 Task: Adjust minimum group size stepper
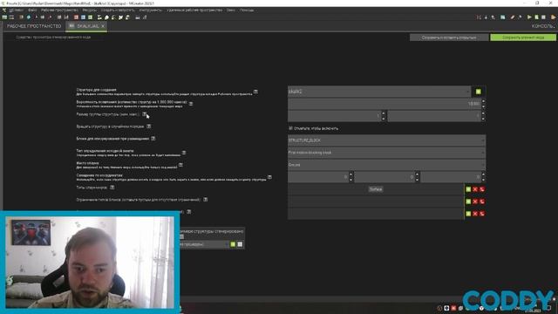(x=384, y=116)
